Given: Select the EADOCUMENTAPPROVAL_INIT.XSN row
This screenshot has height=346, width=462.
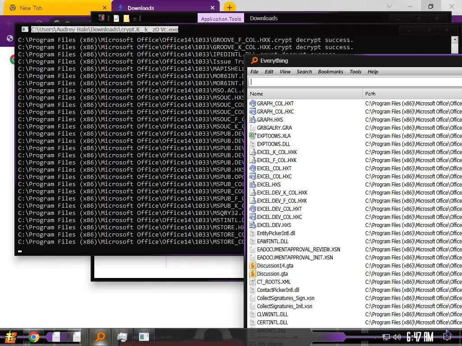Looking at the screenshot, I should pos(355,257).
